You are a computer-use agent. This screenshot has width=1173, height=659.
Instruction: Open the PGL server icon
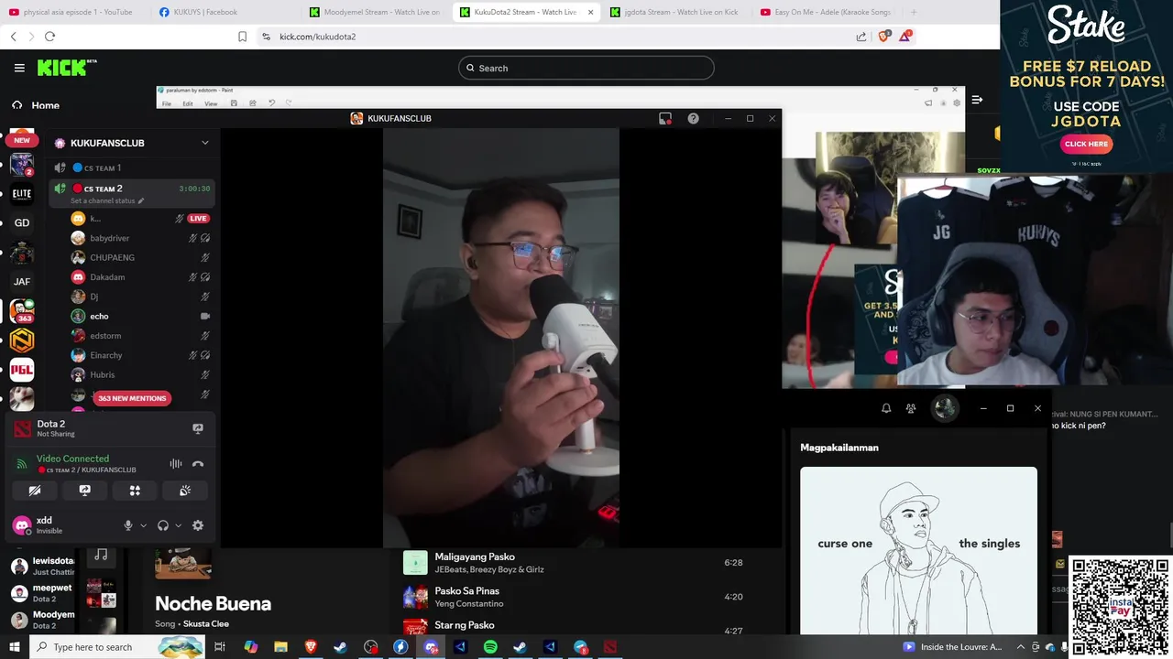coord(22,370)
